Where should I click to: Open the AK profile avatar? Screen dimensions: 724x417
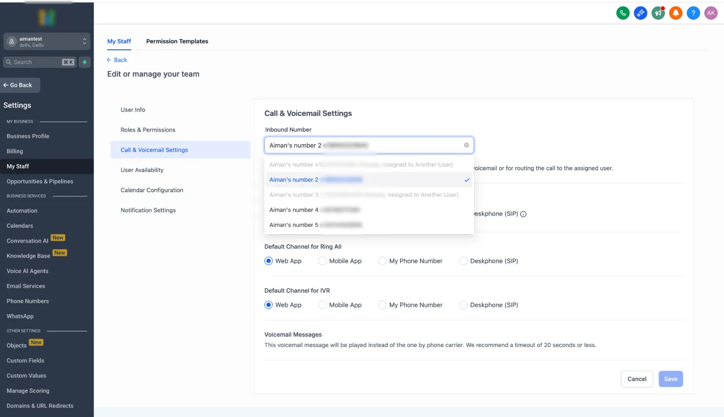(711, 13)
